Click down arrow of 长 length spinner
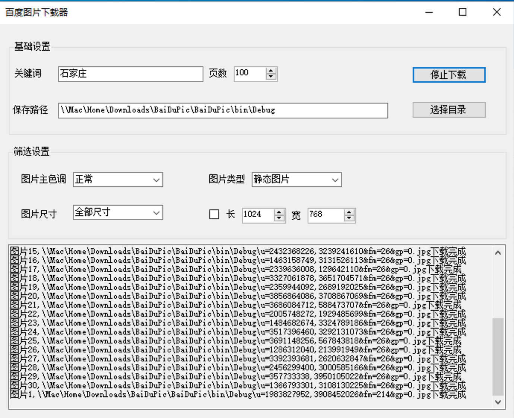The width and height of the screenshot is (514, 418). coord(279,218)
